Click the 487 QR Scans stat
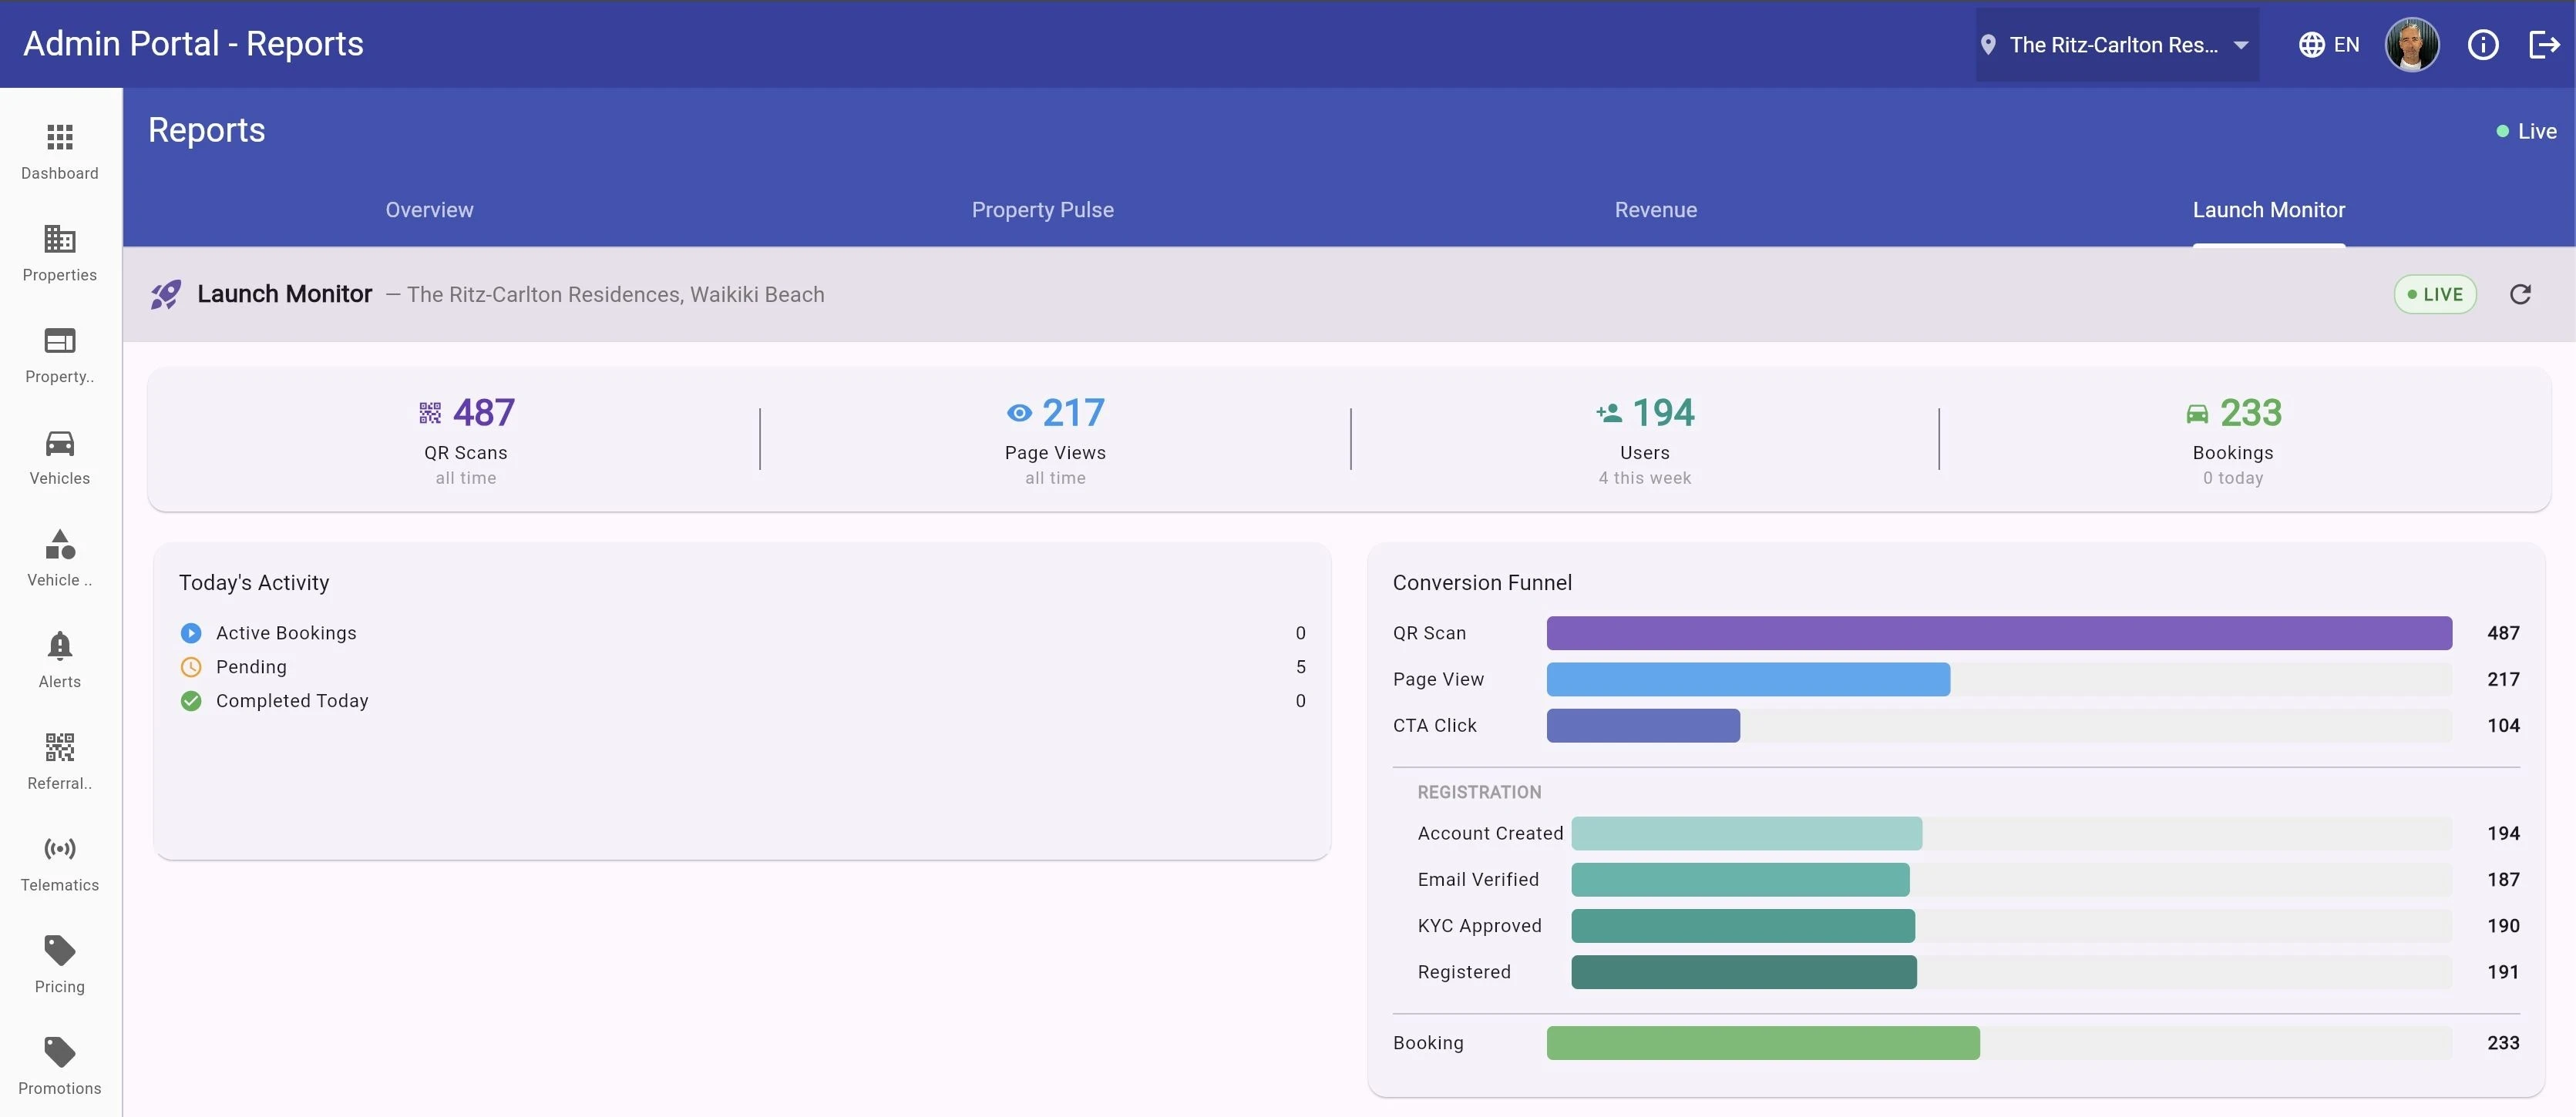 (x=484, y=413)
